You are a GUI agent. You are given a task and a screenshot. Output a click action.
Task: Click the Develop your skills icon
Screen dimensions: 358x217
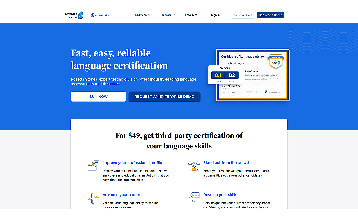[x=194, y=197]
